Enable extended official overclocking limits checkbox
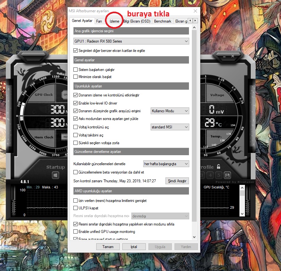 tap(75, 200)
